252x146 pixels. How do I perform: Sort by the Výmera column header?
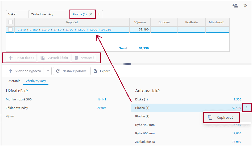(140, 22)
